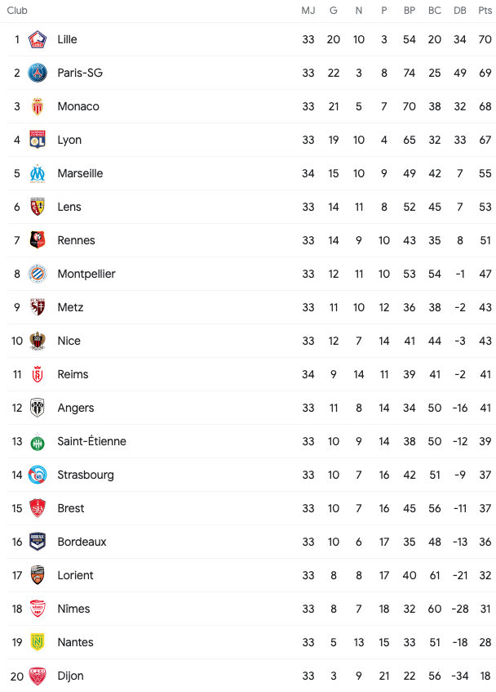Click the Montpellier club logo
Viewport: 496px width, 692px height.
(x=38, y=274)
